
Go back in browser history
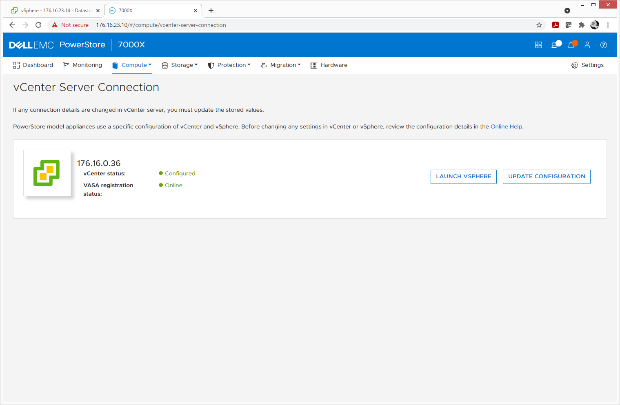pyautogui.click(x=12, y=25)
